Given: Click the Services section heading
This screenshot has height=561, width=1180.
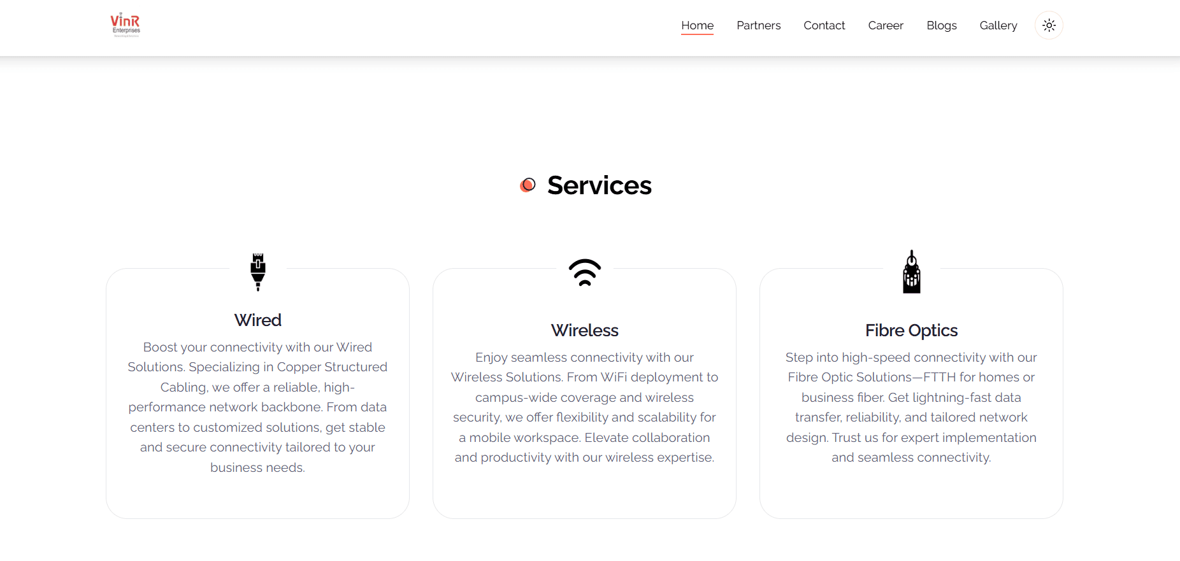Looking at the screenshot, I should click(x=599, y=185).
